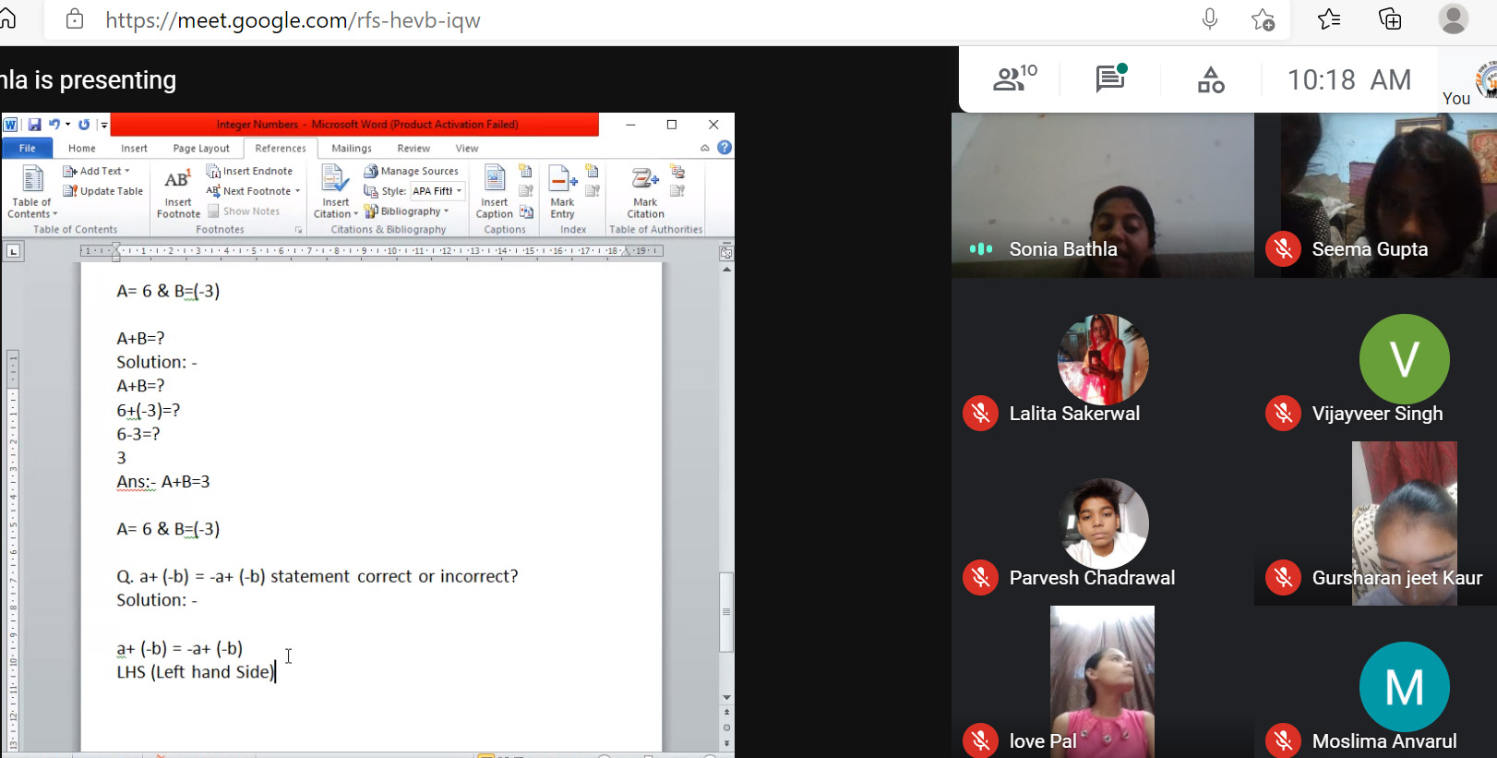Open Table of Contents gallery

(x=32, y=192)
